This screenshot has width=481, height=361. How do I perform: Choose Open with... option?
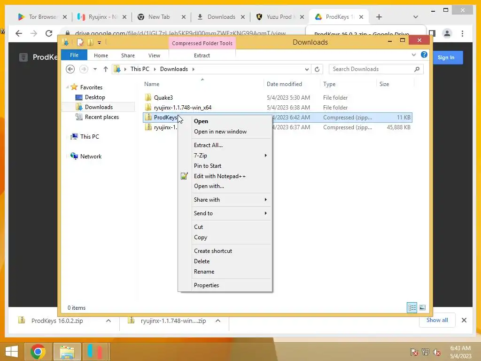tap(209, 186)
